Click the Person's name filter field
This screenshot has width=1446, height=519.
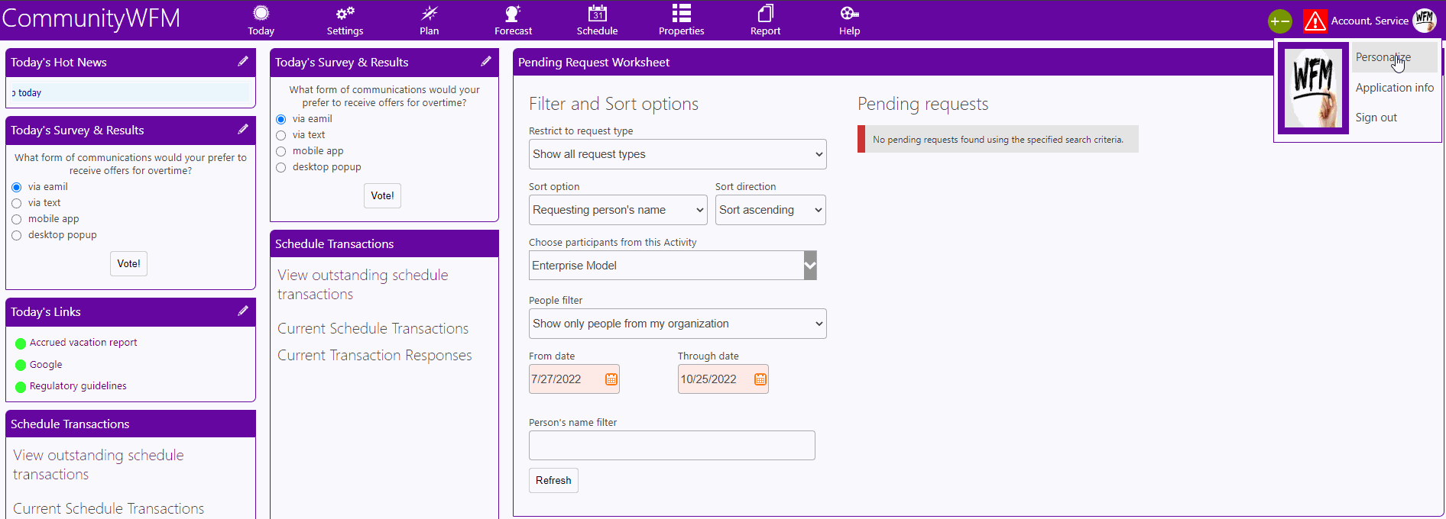672,445
